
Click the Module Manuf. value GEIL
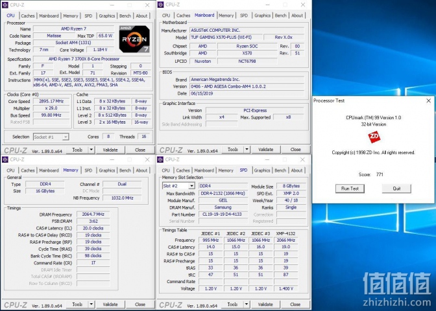click(x=223, y=200)
